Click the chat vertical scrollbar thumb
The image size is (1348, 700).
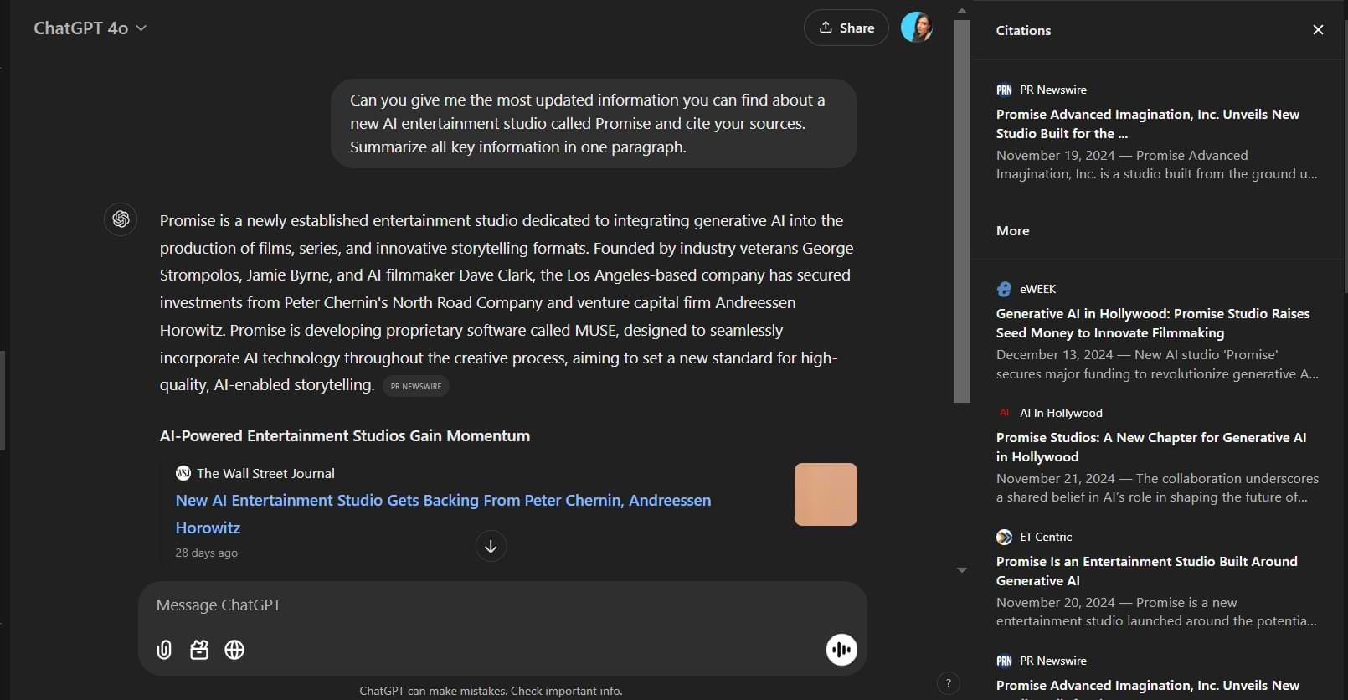coord(962,211)
